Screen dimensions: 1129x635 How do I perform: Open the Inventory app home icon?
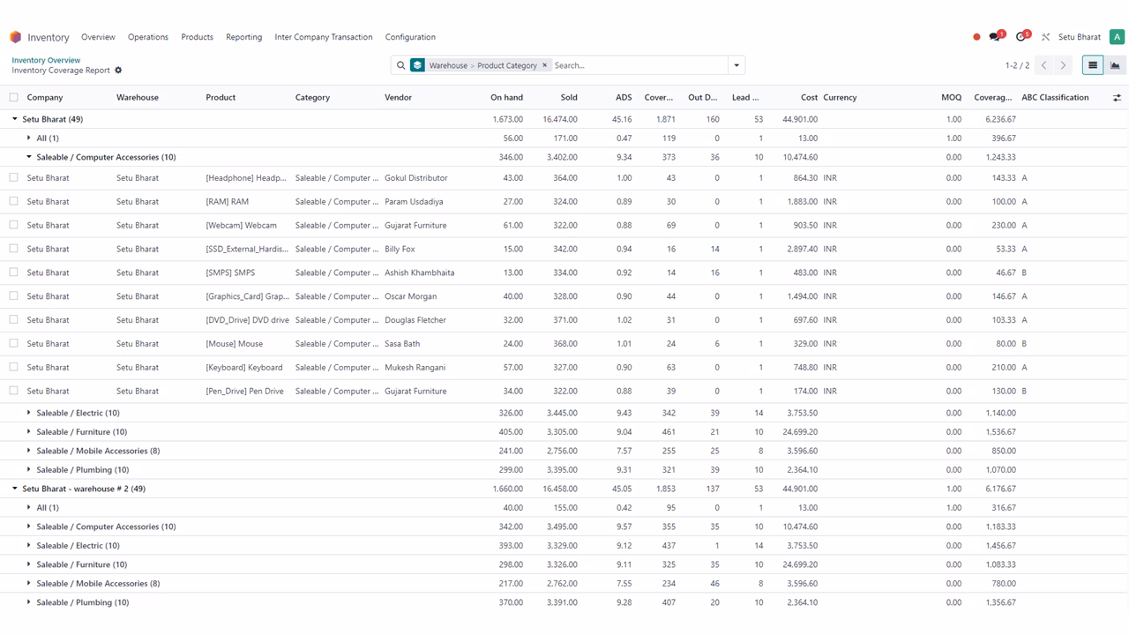[x=15, y=37]
